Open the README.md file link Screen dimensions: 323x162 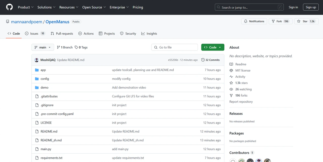pos(49,132)
